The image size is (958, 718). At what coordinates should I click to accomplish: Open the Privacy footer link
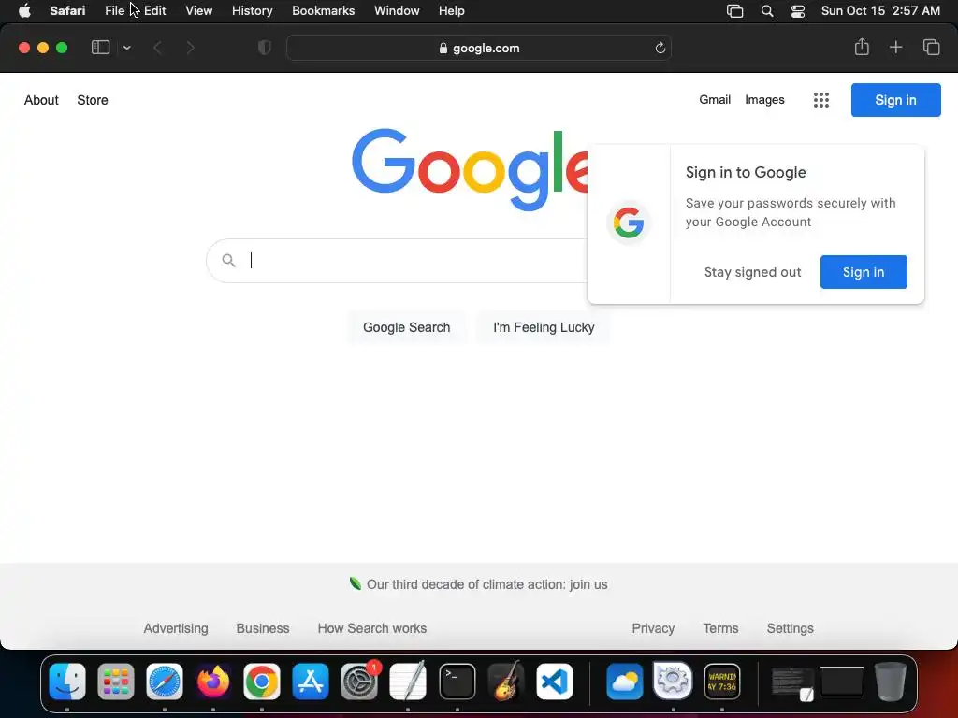pyautogui.click(x=653, y=628)
